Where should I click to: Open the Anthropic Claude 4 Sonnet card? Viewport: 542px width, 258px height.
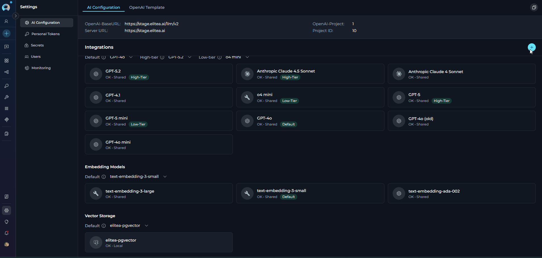462,74
